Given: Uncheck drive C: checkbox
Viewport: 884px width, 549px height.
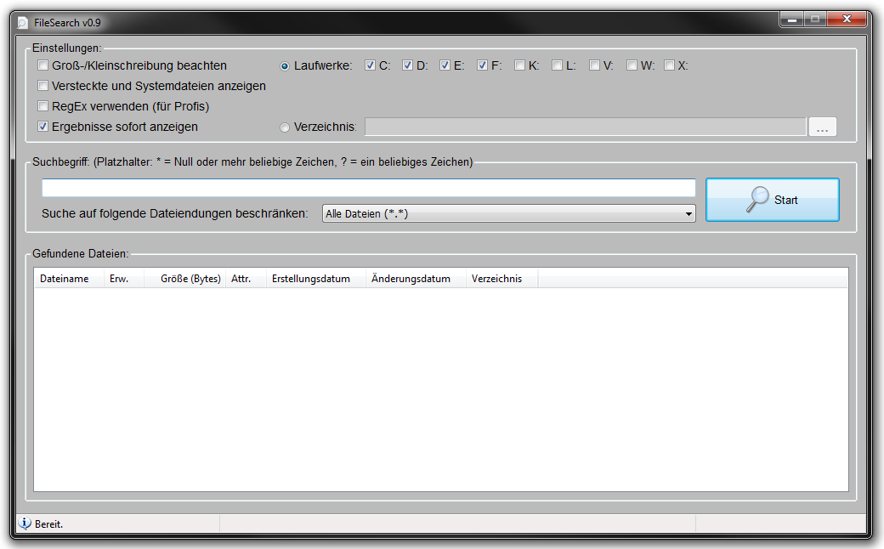Looking at the screenshot, I should click(x=370, y=65).
